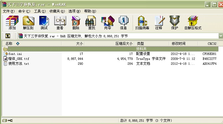Click type text TrueType 字体文件
The width and height of the screenshot is (223, 124).
[x=151, y=59]
